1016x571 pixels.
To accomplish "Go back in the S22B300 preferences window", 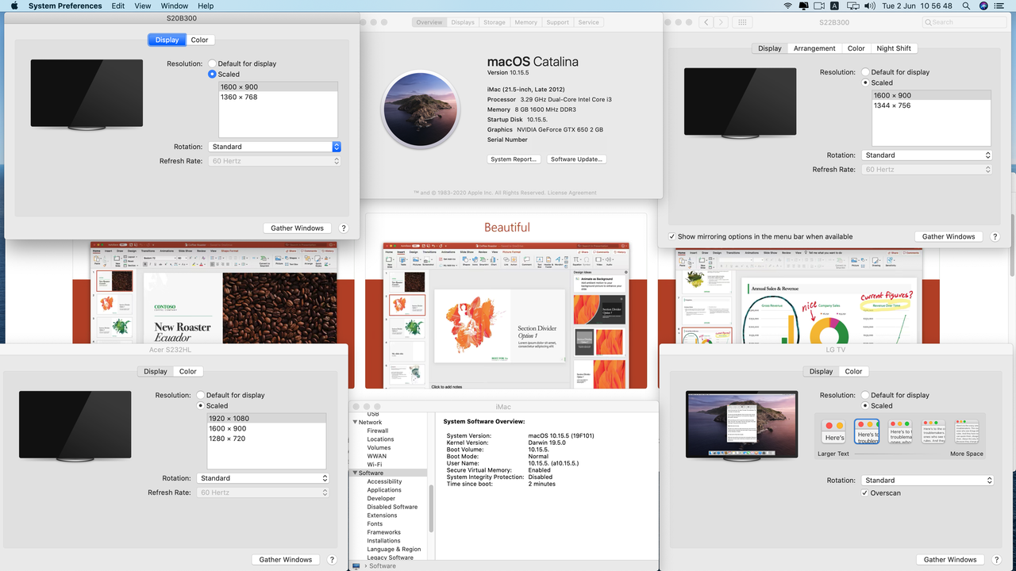I will 706,22.
